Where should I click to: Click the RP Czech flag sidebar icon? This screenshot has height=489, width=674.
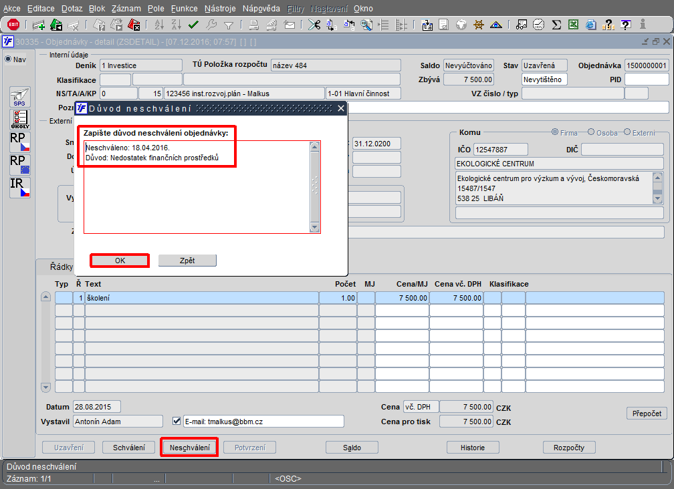20,142
